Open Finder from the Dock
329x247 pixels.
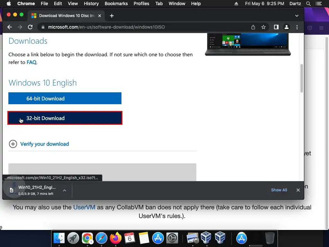coord(59,238)
